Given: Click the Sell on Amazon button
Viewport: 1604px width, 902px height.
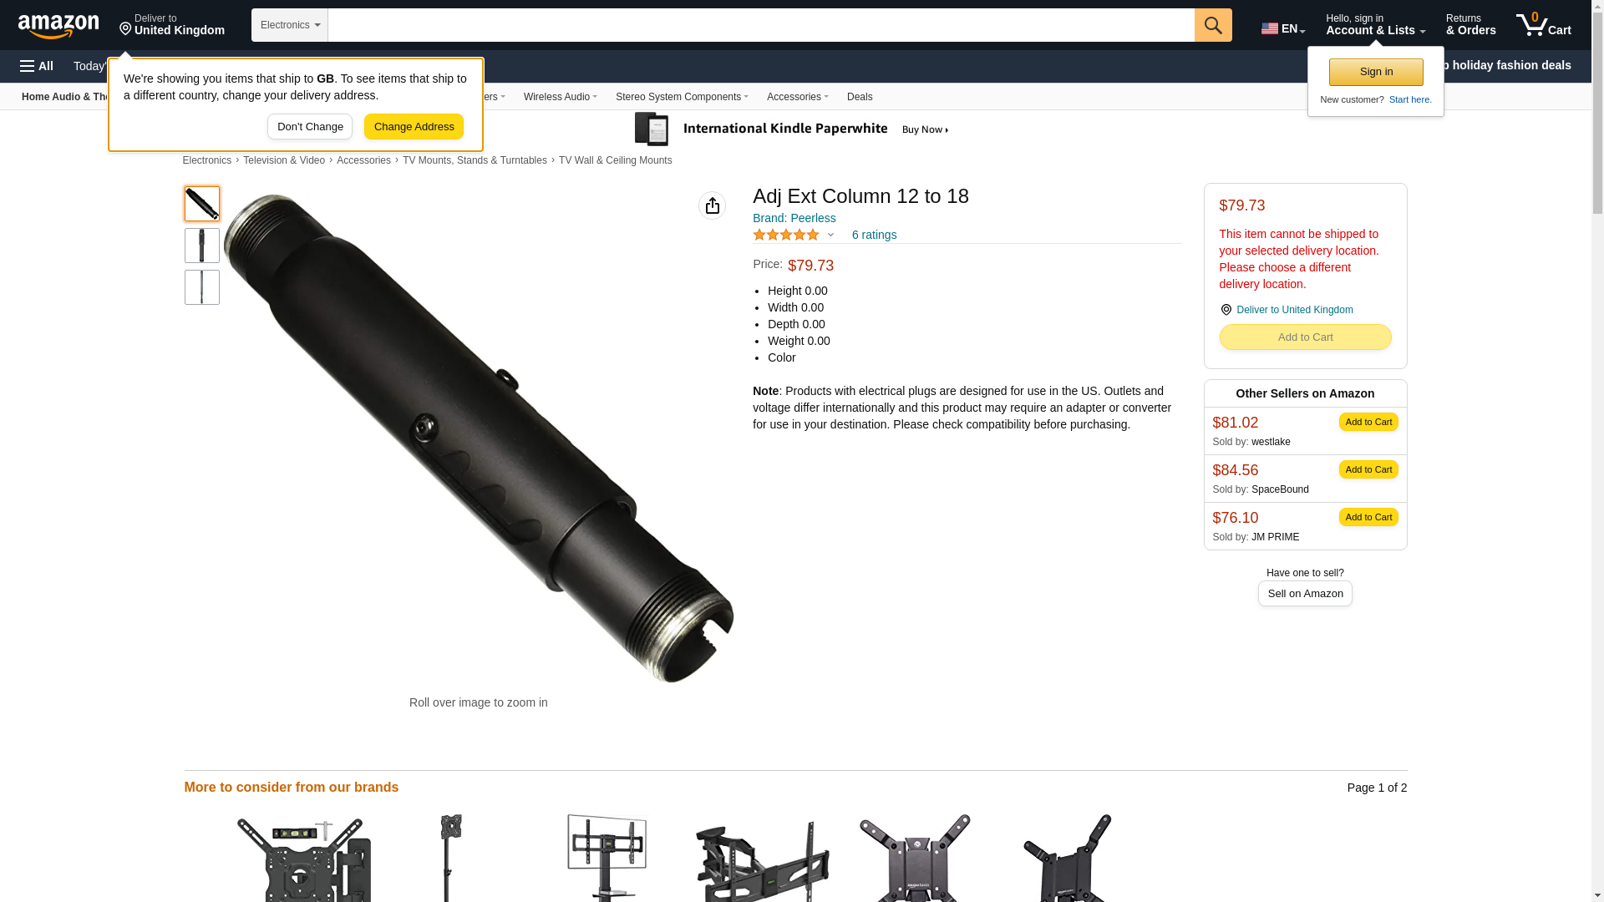Looking at the screenshot, I should tap(1305, 593).
